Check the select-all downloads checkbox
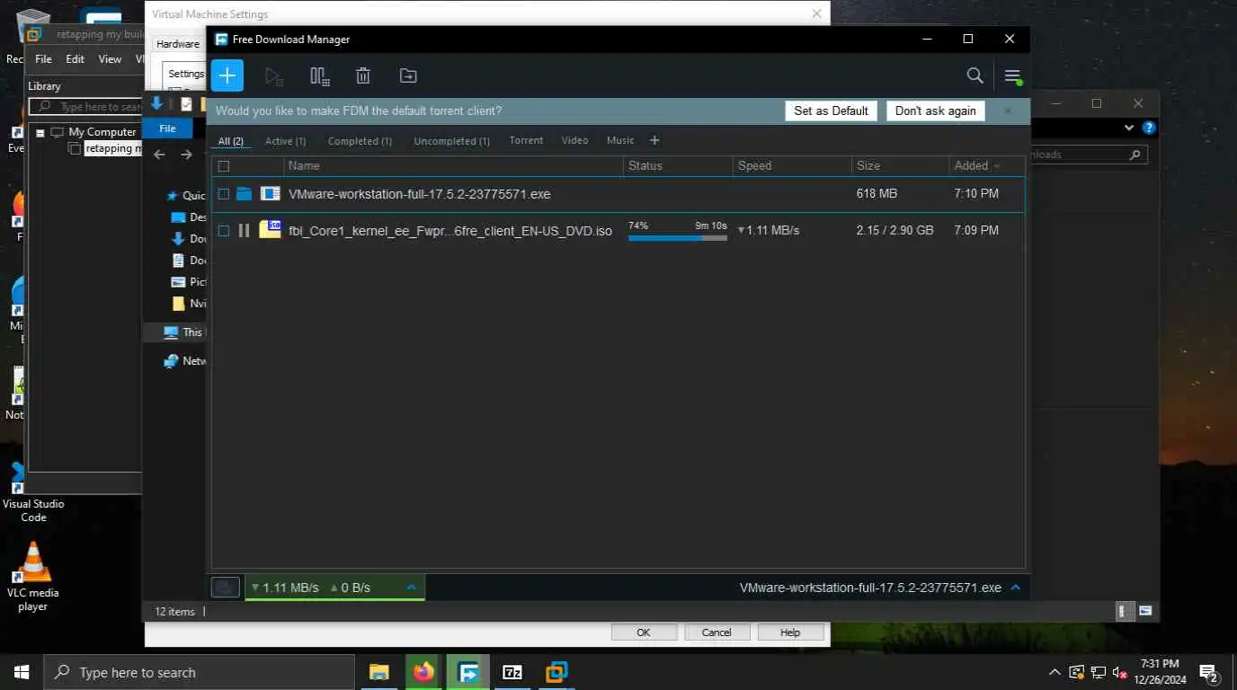 pos(224,166)
